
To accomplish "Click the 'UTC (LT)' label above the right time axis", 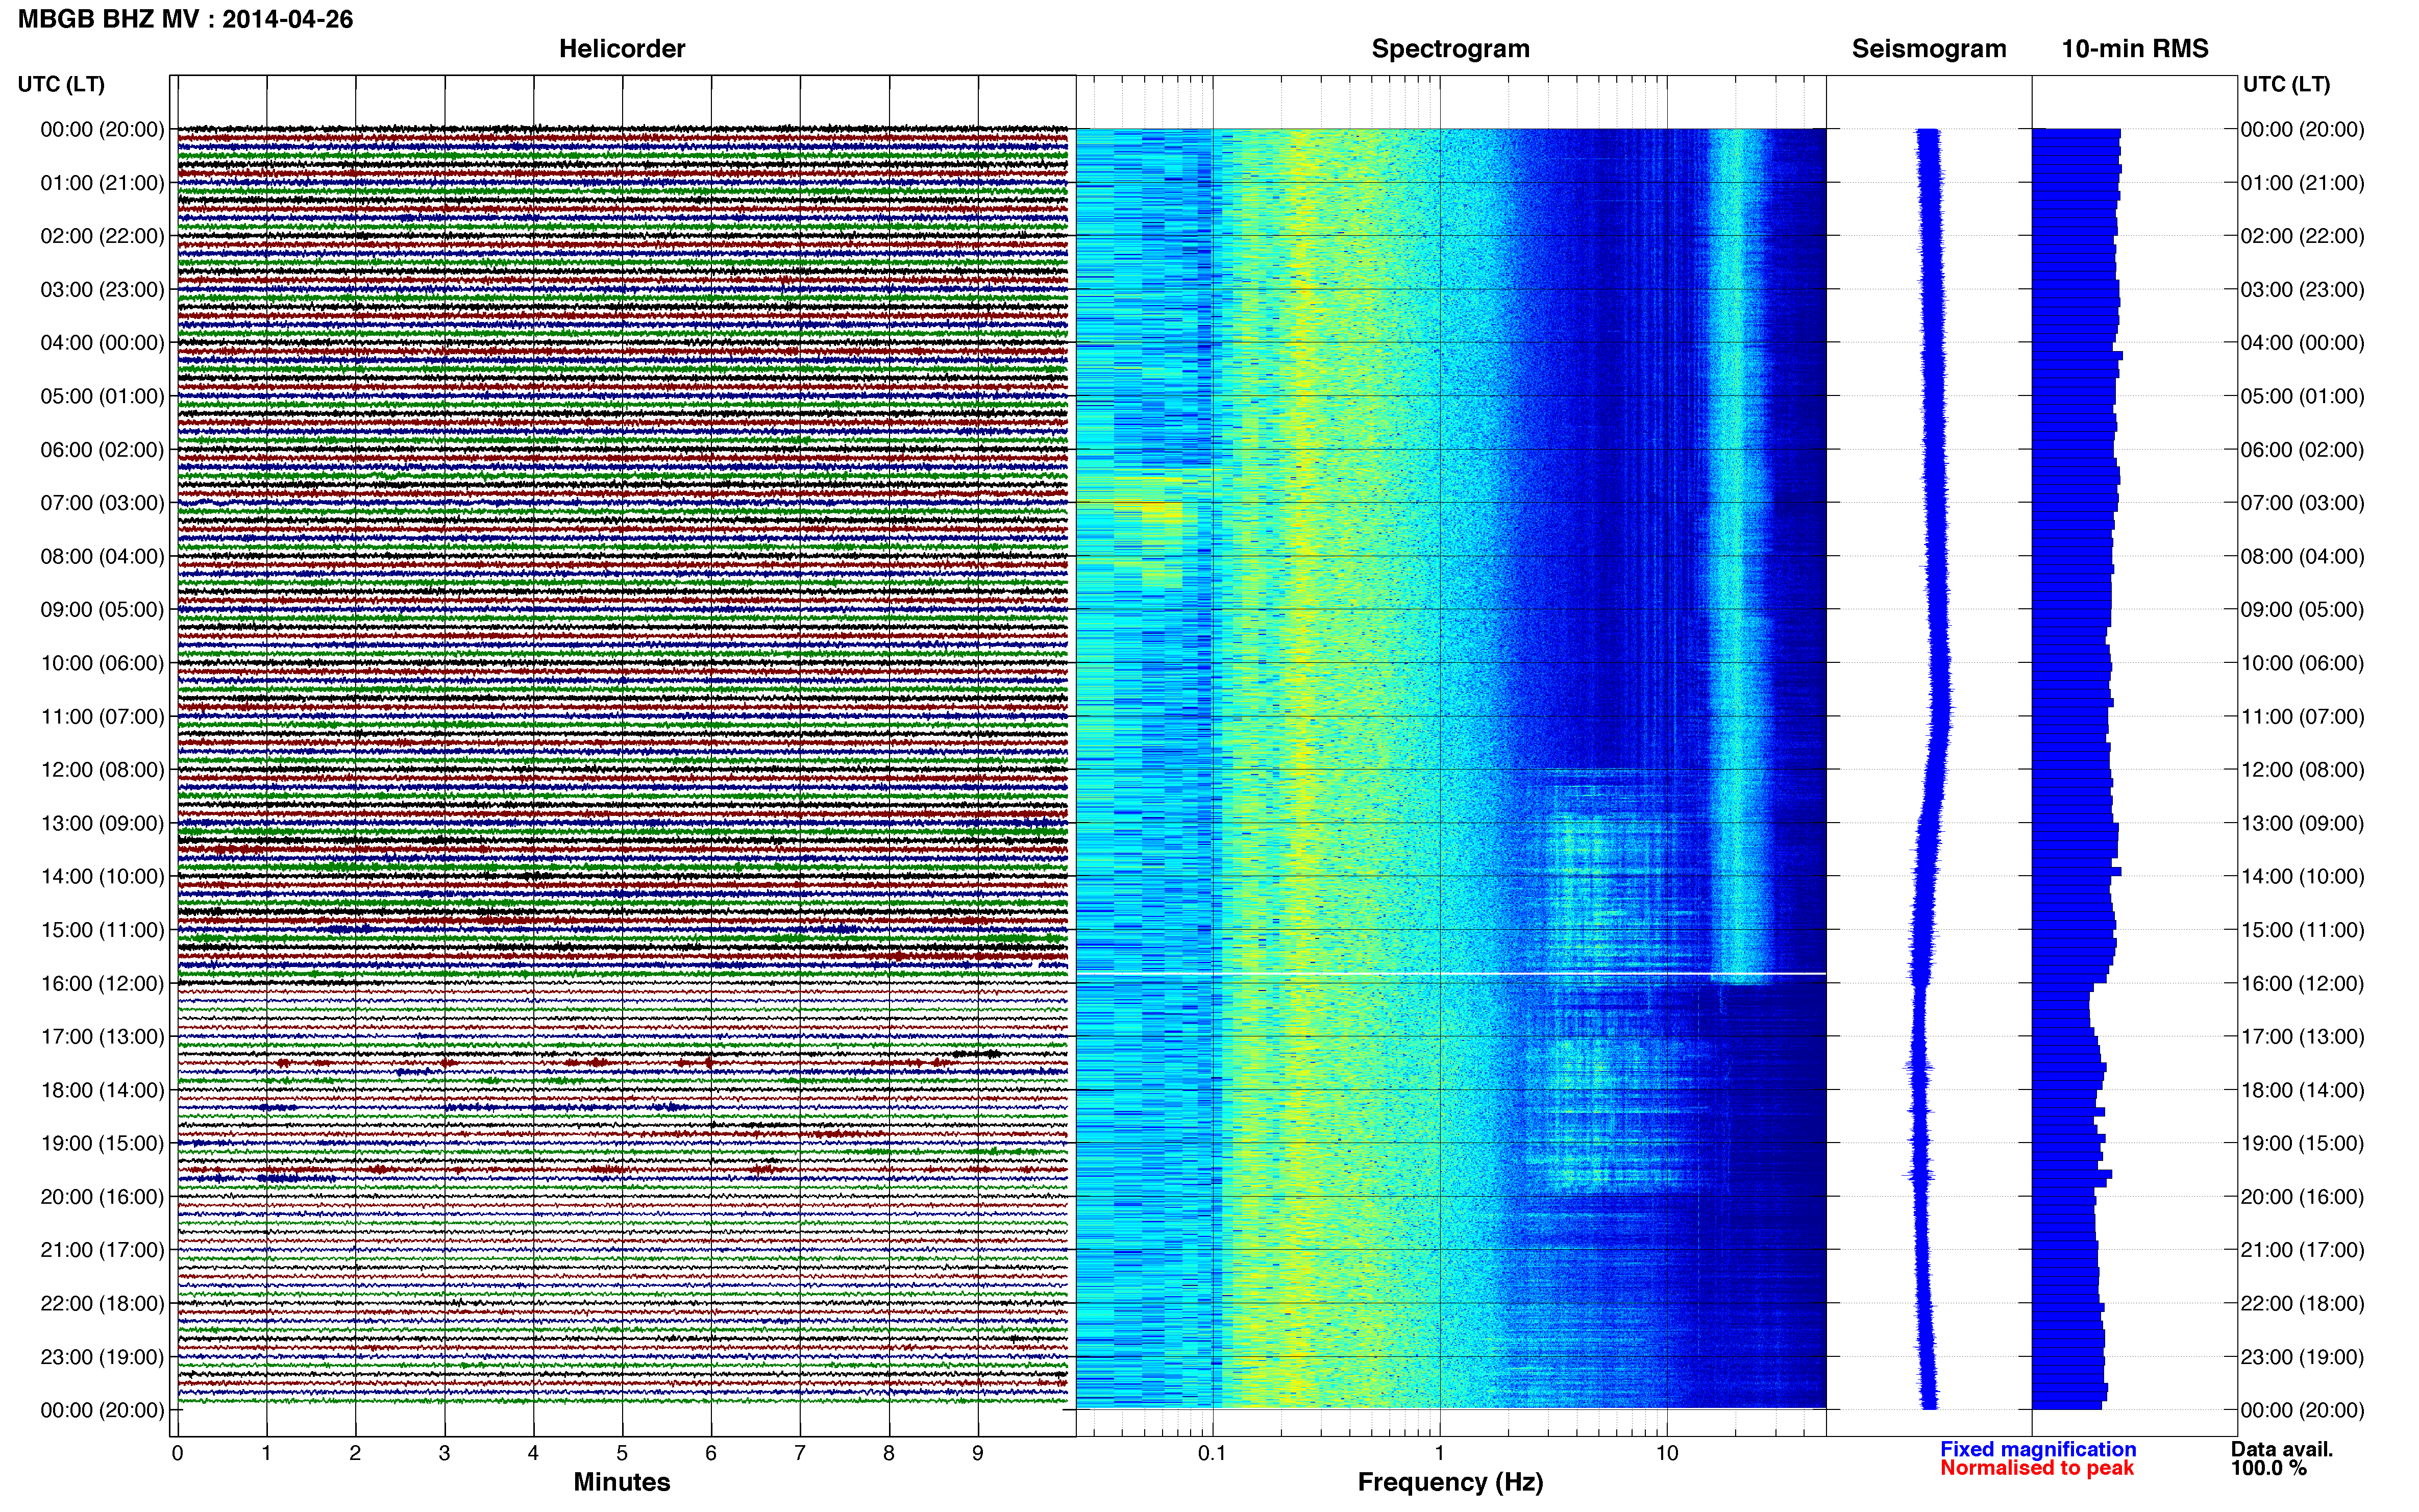I will tap(2286, 84).
